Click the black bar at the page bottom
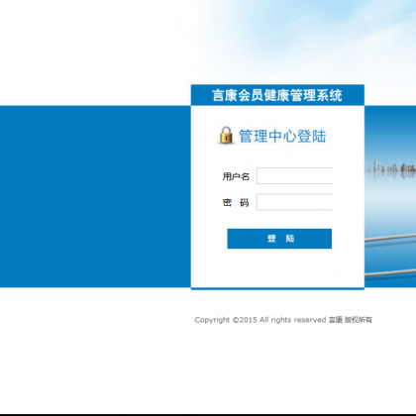This screenshot has height=416, width=416. click(208, 415)
